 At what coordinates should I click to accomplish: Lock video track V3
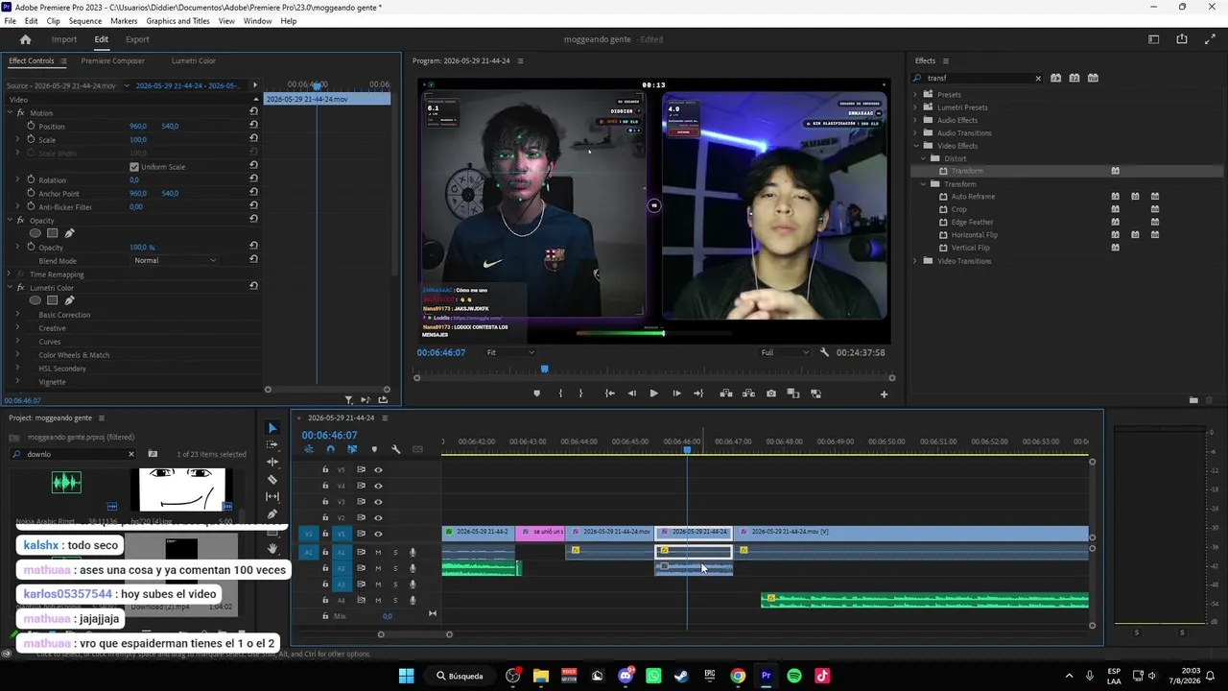tap(325, 501)
